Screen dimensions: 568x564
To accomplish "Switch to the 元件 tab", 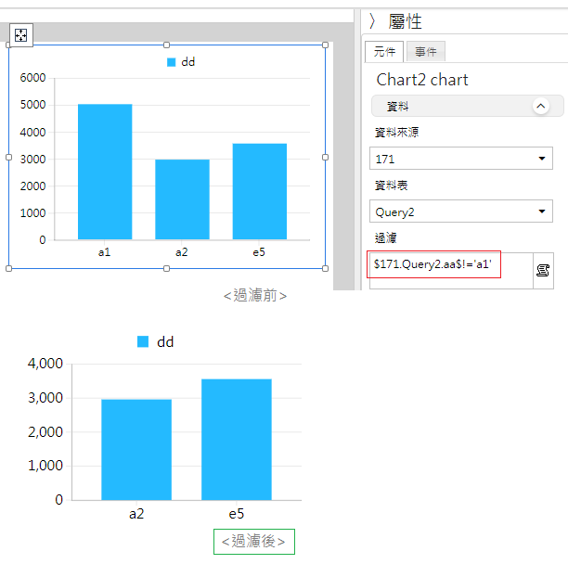I will pyautogui.click(x=384, y=52).
